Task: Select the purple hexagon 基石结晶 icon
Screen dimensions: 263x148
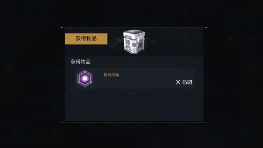Action: point(85,78)
